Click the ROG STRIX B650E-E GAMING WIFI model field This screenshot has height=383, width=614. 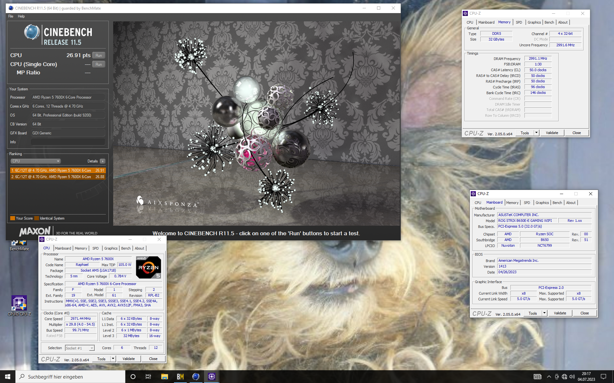(527, 221)
